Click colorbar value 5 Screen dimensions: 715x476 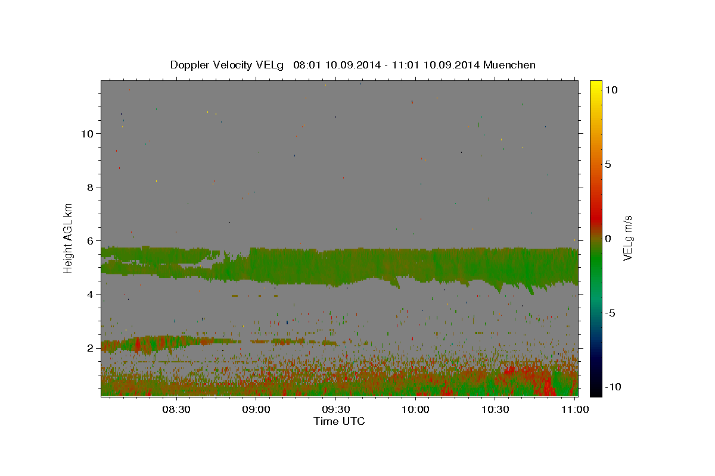[608, 164]
